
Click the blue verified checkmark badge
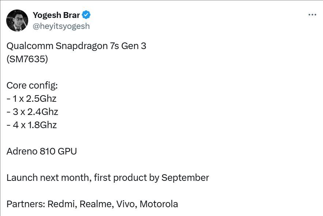click(x=86, y=15)
